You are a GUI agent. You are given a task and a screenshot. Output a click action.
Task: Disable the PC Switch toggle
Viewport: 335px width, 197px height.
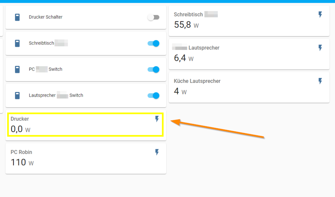pos(153,69)
